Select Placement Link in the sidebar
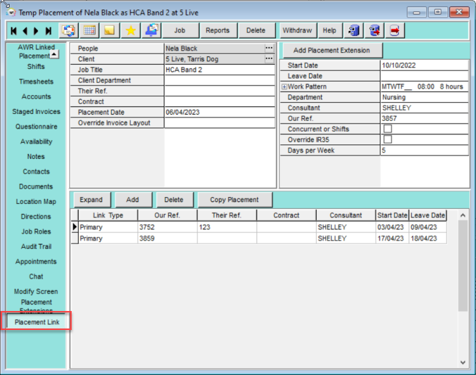The height and width of the screenshot is (375, 476). [x=37, y=322]
